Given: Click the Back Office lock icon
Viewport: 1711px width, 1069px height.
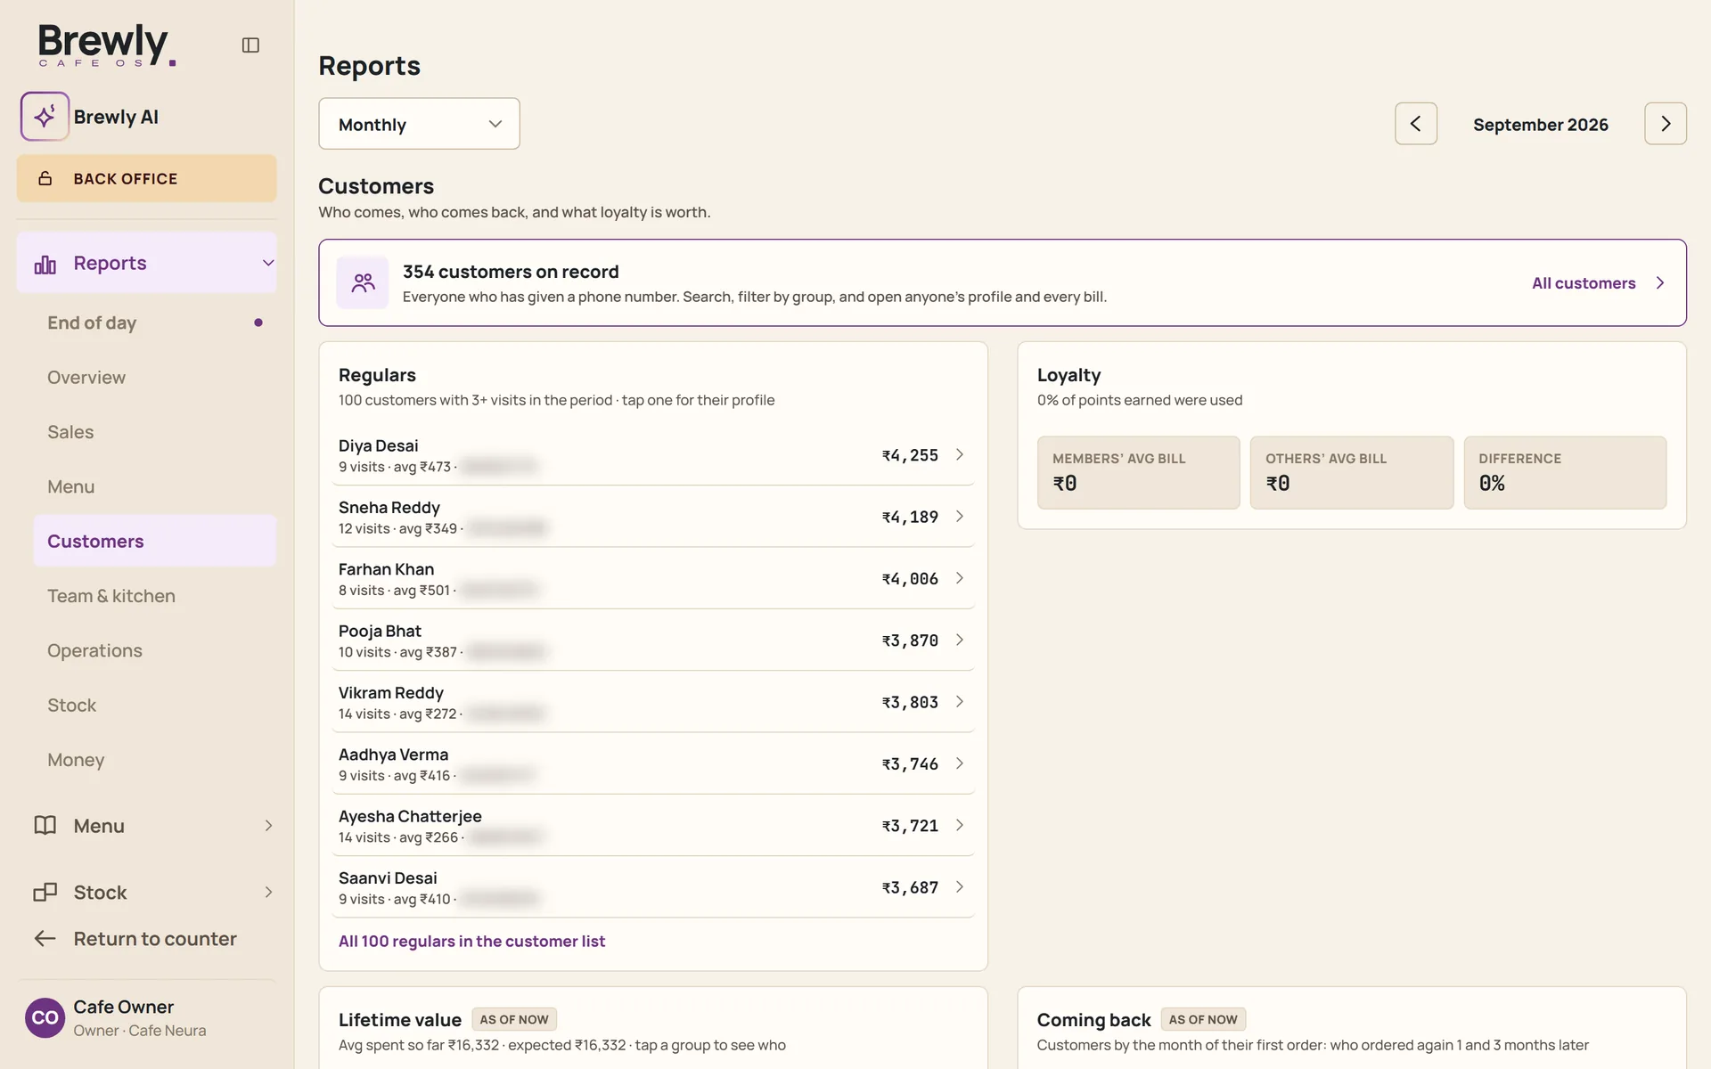Looking at the screenshot, I should click(45, 179).
